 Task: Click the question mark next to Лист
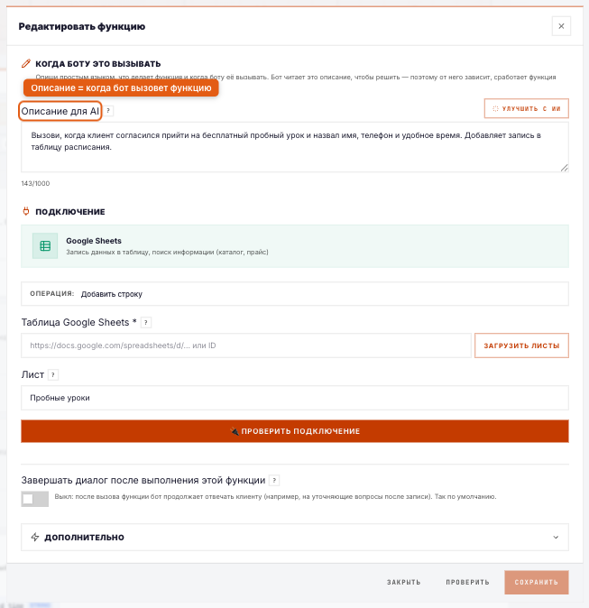coord(53,375)
